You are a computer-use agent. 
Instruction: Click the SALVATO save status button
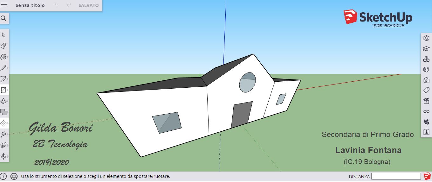point(88,5)
